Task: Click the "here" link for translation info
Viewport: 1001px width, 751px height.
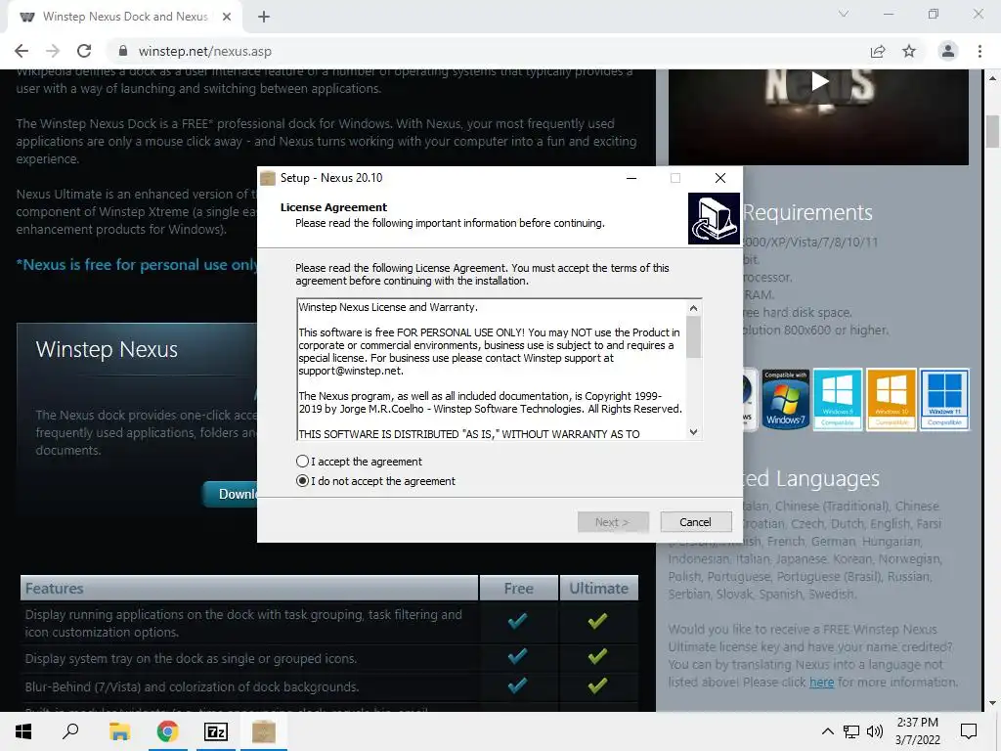Action: click(x=821, y=682)
